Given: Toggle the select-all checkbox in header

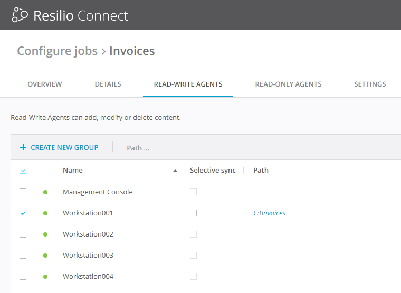Looking at the screenshot, I should tap(23, 171).
